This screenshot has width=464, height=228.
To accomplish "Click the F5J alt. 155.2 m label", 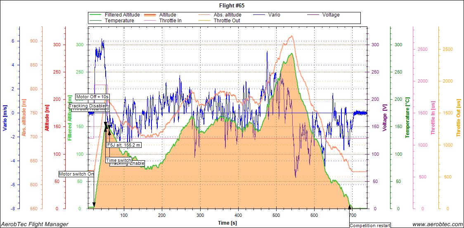I will (x=124, y=145).
